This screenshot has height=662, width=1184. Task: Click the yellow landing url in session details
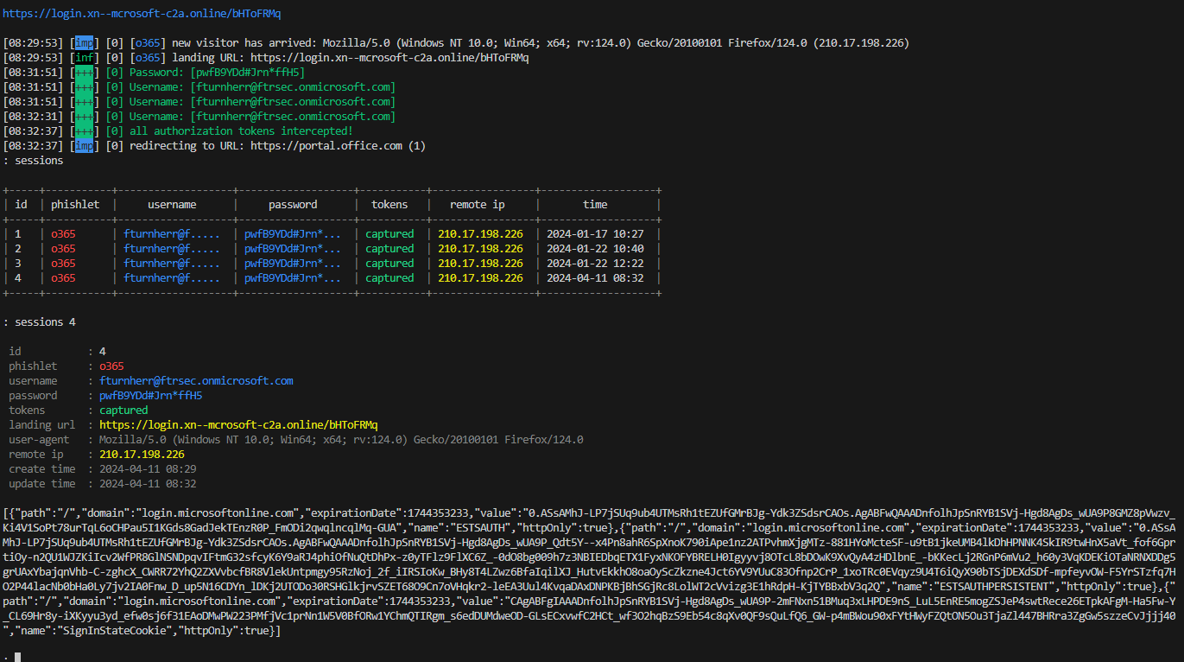pyautogui.click(x=238, y=425)
